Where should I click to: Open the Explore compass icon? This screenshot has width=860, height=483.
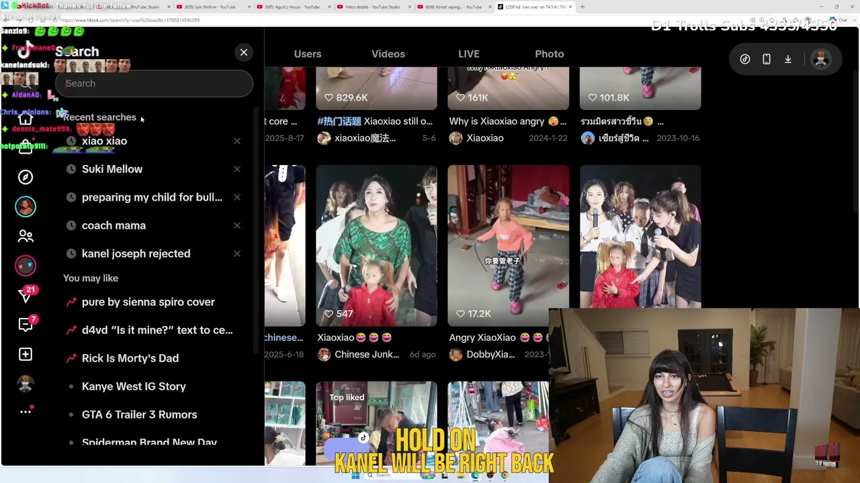click(26, 177)
